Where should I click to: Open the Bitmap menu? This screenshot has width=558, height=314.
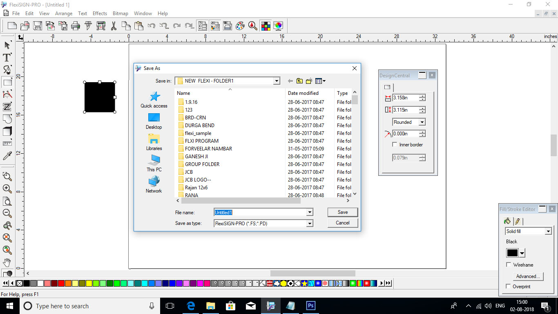120,13
